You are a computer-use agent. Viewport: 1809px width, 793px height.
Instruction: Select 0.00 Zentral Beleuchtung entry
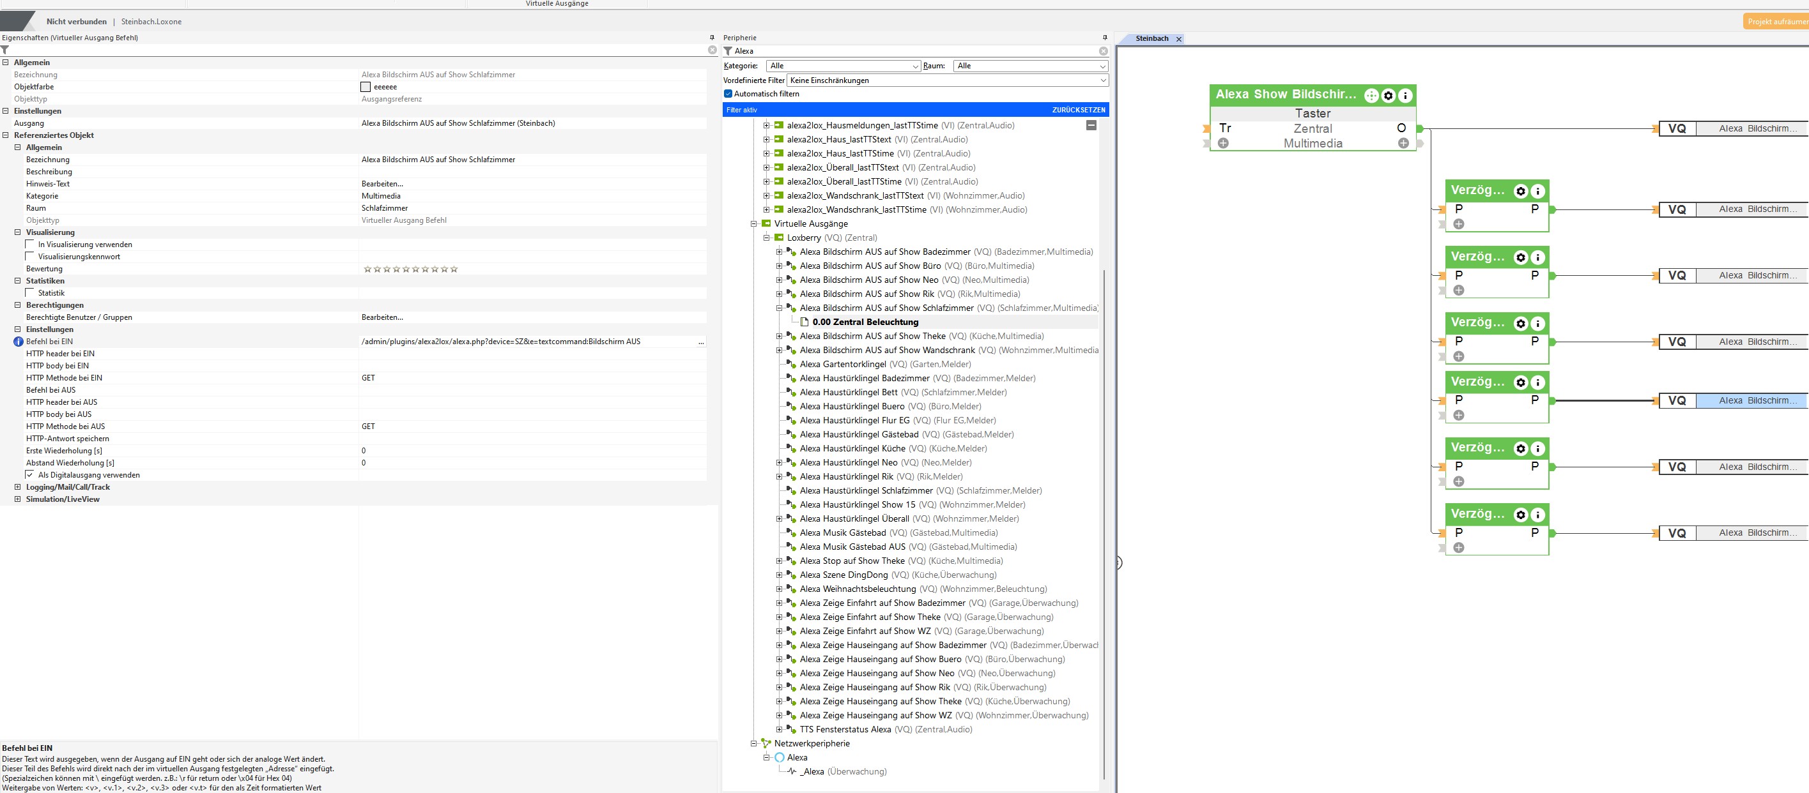click(x=865, y=322)
